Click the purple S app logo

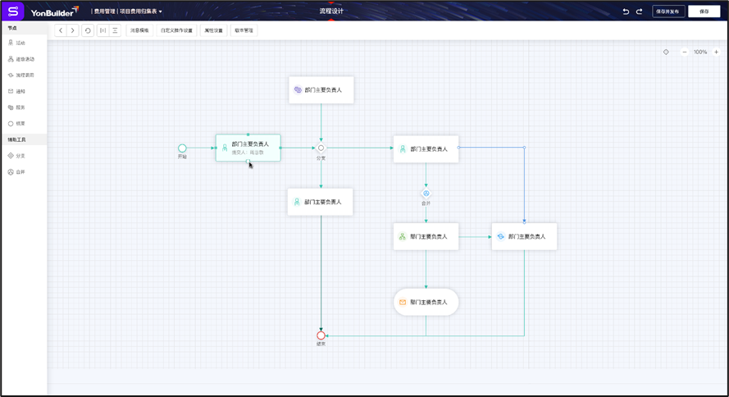pos(12,11)
